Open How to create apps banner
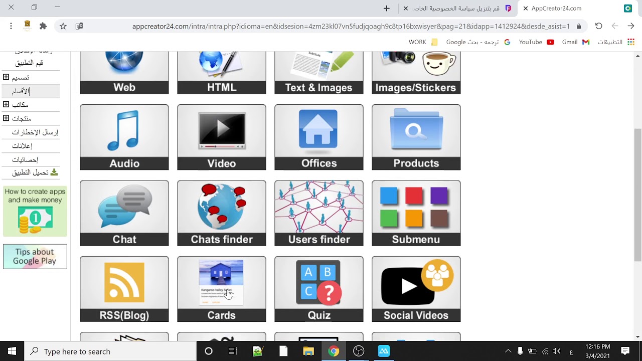 [x=35, y=212]
